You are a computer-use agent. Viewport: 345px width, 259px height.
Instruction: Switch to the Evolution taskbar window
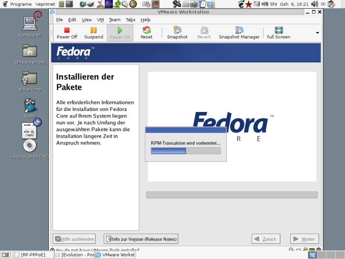pyautogui.click(x=74, y=255)
